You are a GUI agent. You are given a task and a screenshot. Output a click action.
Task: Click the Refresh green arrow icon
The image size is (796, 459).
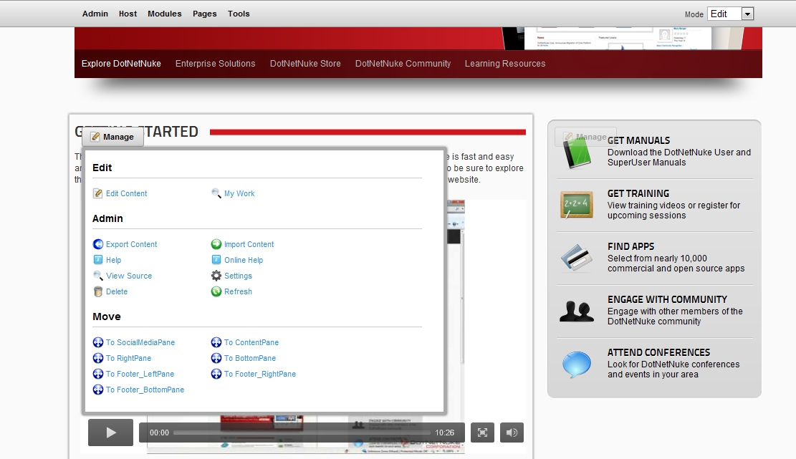tap(216, 291)
